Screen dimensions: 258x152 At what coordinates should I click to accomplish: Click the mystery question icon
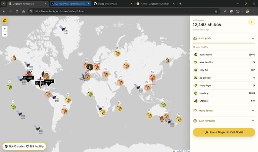[x=196, y=93]
